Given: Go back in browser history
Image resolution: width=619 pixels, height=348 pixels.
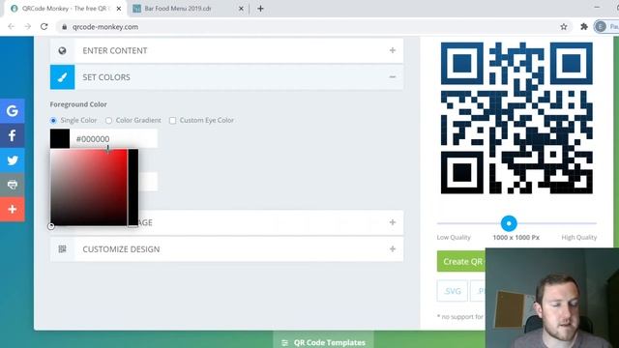Looking at the screenshot, I should pyautogui.click(x=11, y=27).
